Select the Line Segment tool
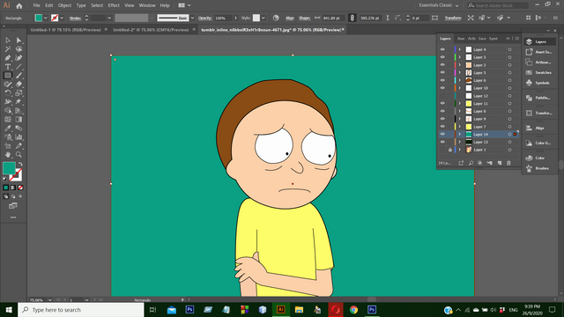Image resolution: width=564 pixels, height=317 pixels. point(19,67)
